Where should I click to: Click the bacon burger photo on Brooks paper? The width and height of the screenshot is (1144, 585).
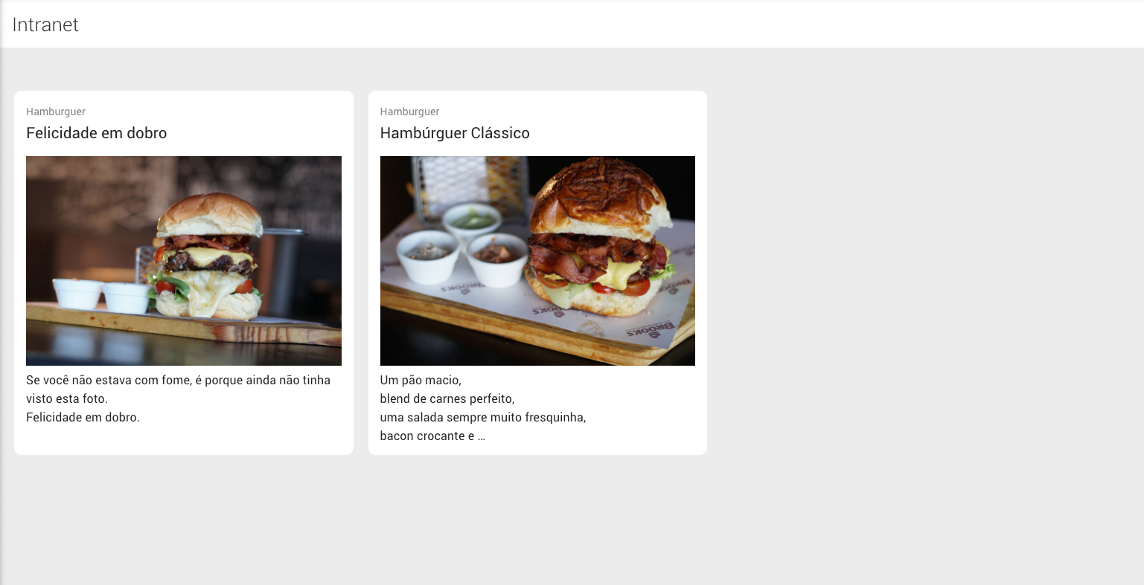537,261
